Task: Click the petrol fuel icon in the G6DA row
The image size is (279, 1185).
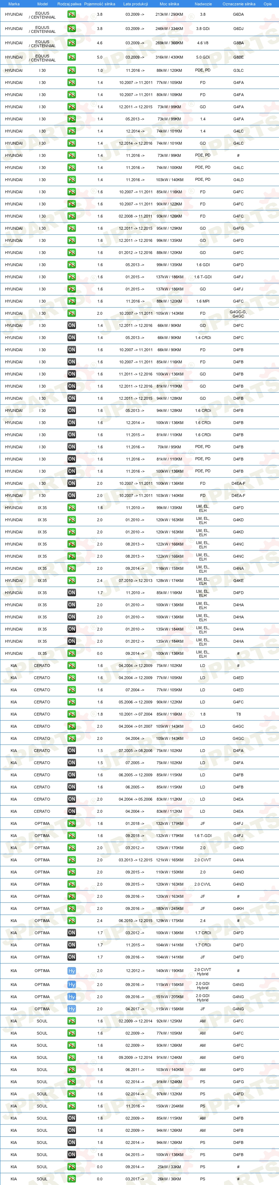Action: click(x=72, y=14)
